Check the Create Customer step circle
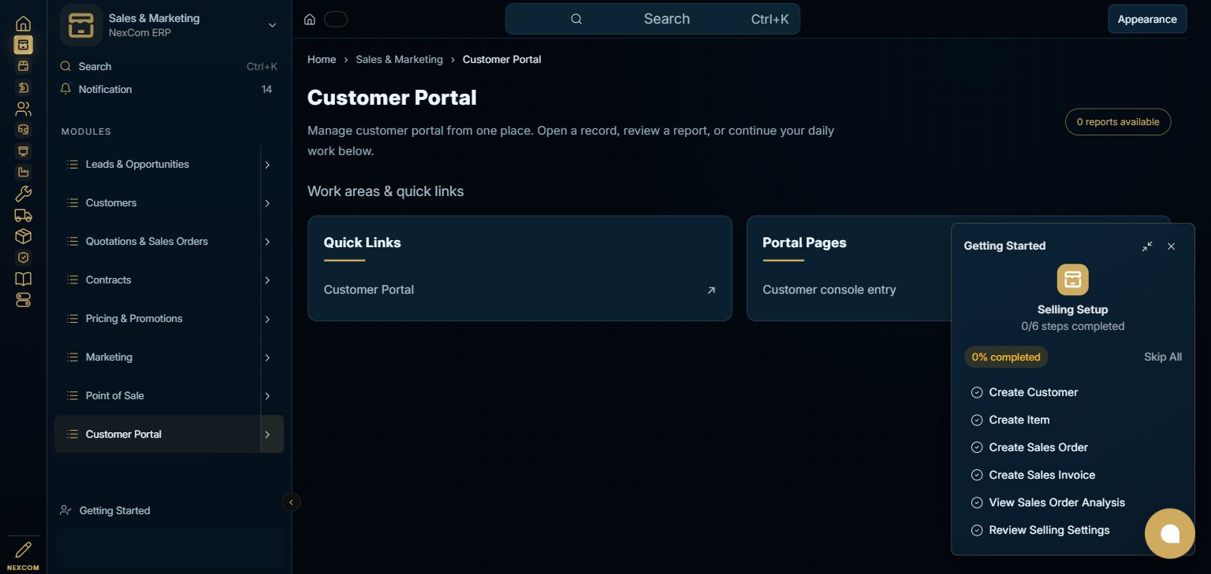Image resolution: width=1211 pixels, height=574 pixels. pos(977,392)
